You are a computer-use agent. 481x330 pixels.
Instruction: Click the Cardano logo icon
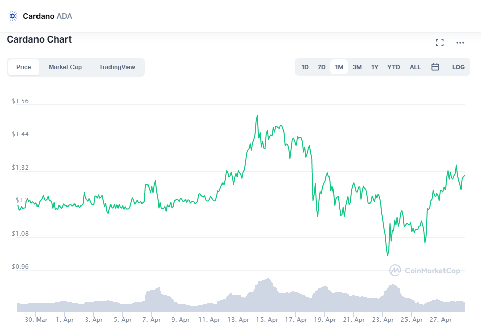pyautogui.click(x=13, y=16)
